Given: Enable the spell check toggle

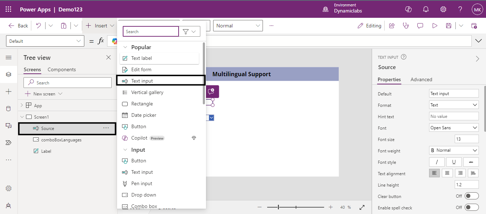Looking at the screenshot, I should 472,208.
